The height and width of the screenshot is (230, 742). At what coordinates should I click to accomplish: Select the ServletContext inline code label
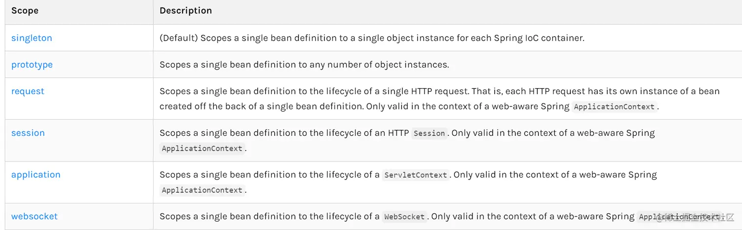pos(416,175)
